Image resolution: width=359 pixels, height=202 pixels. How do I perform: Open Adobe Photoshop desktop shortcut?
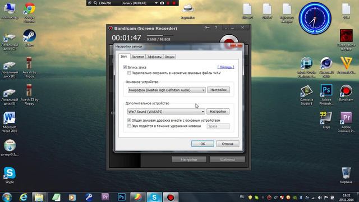point(326,95)
